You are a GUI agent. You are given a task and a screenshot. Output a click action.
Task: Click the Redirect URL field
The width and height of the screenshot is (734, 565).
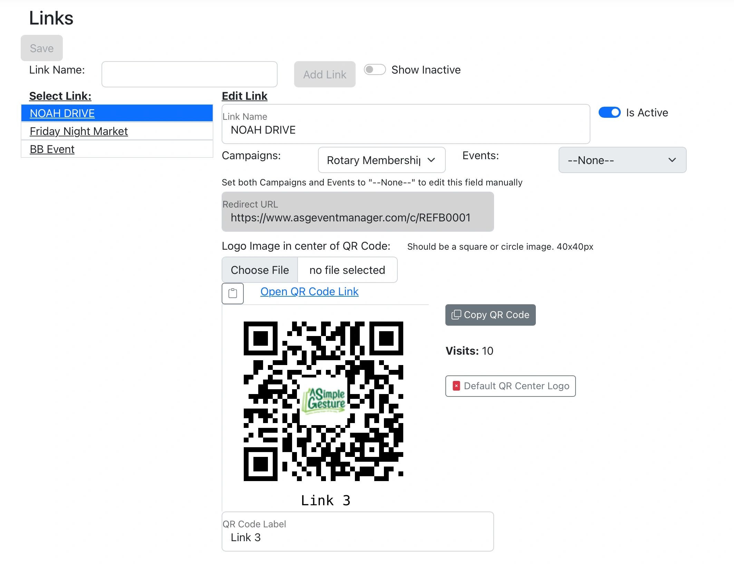pos(357,217)
